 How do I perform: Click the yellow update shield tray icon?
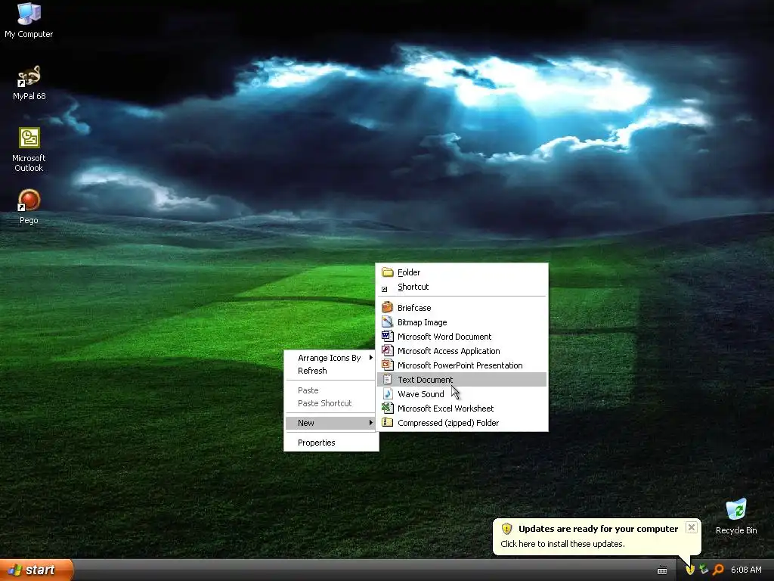[690, 570]
